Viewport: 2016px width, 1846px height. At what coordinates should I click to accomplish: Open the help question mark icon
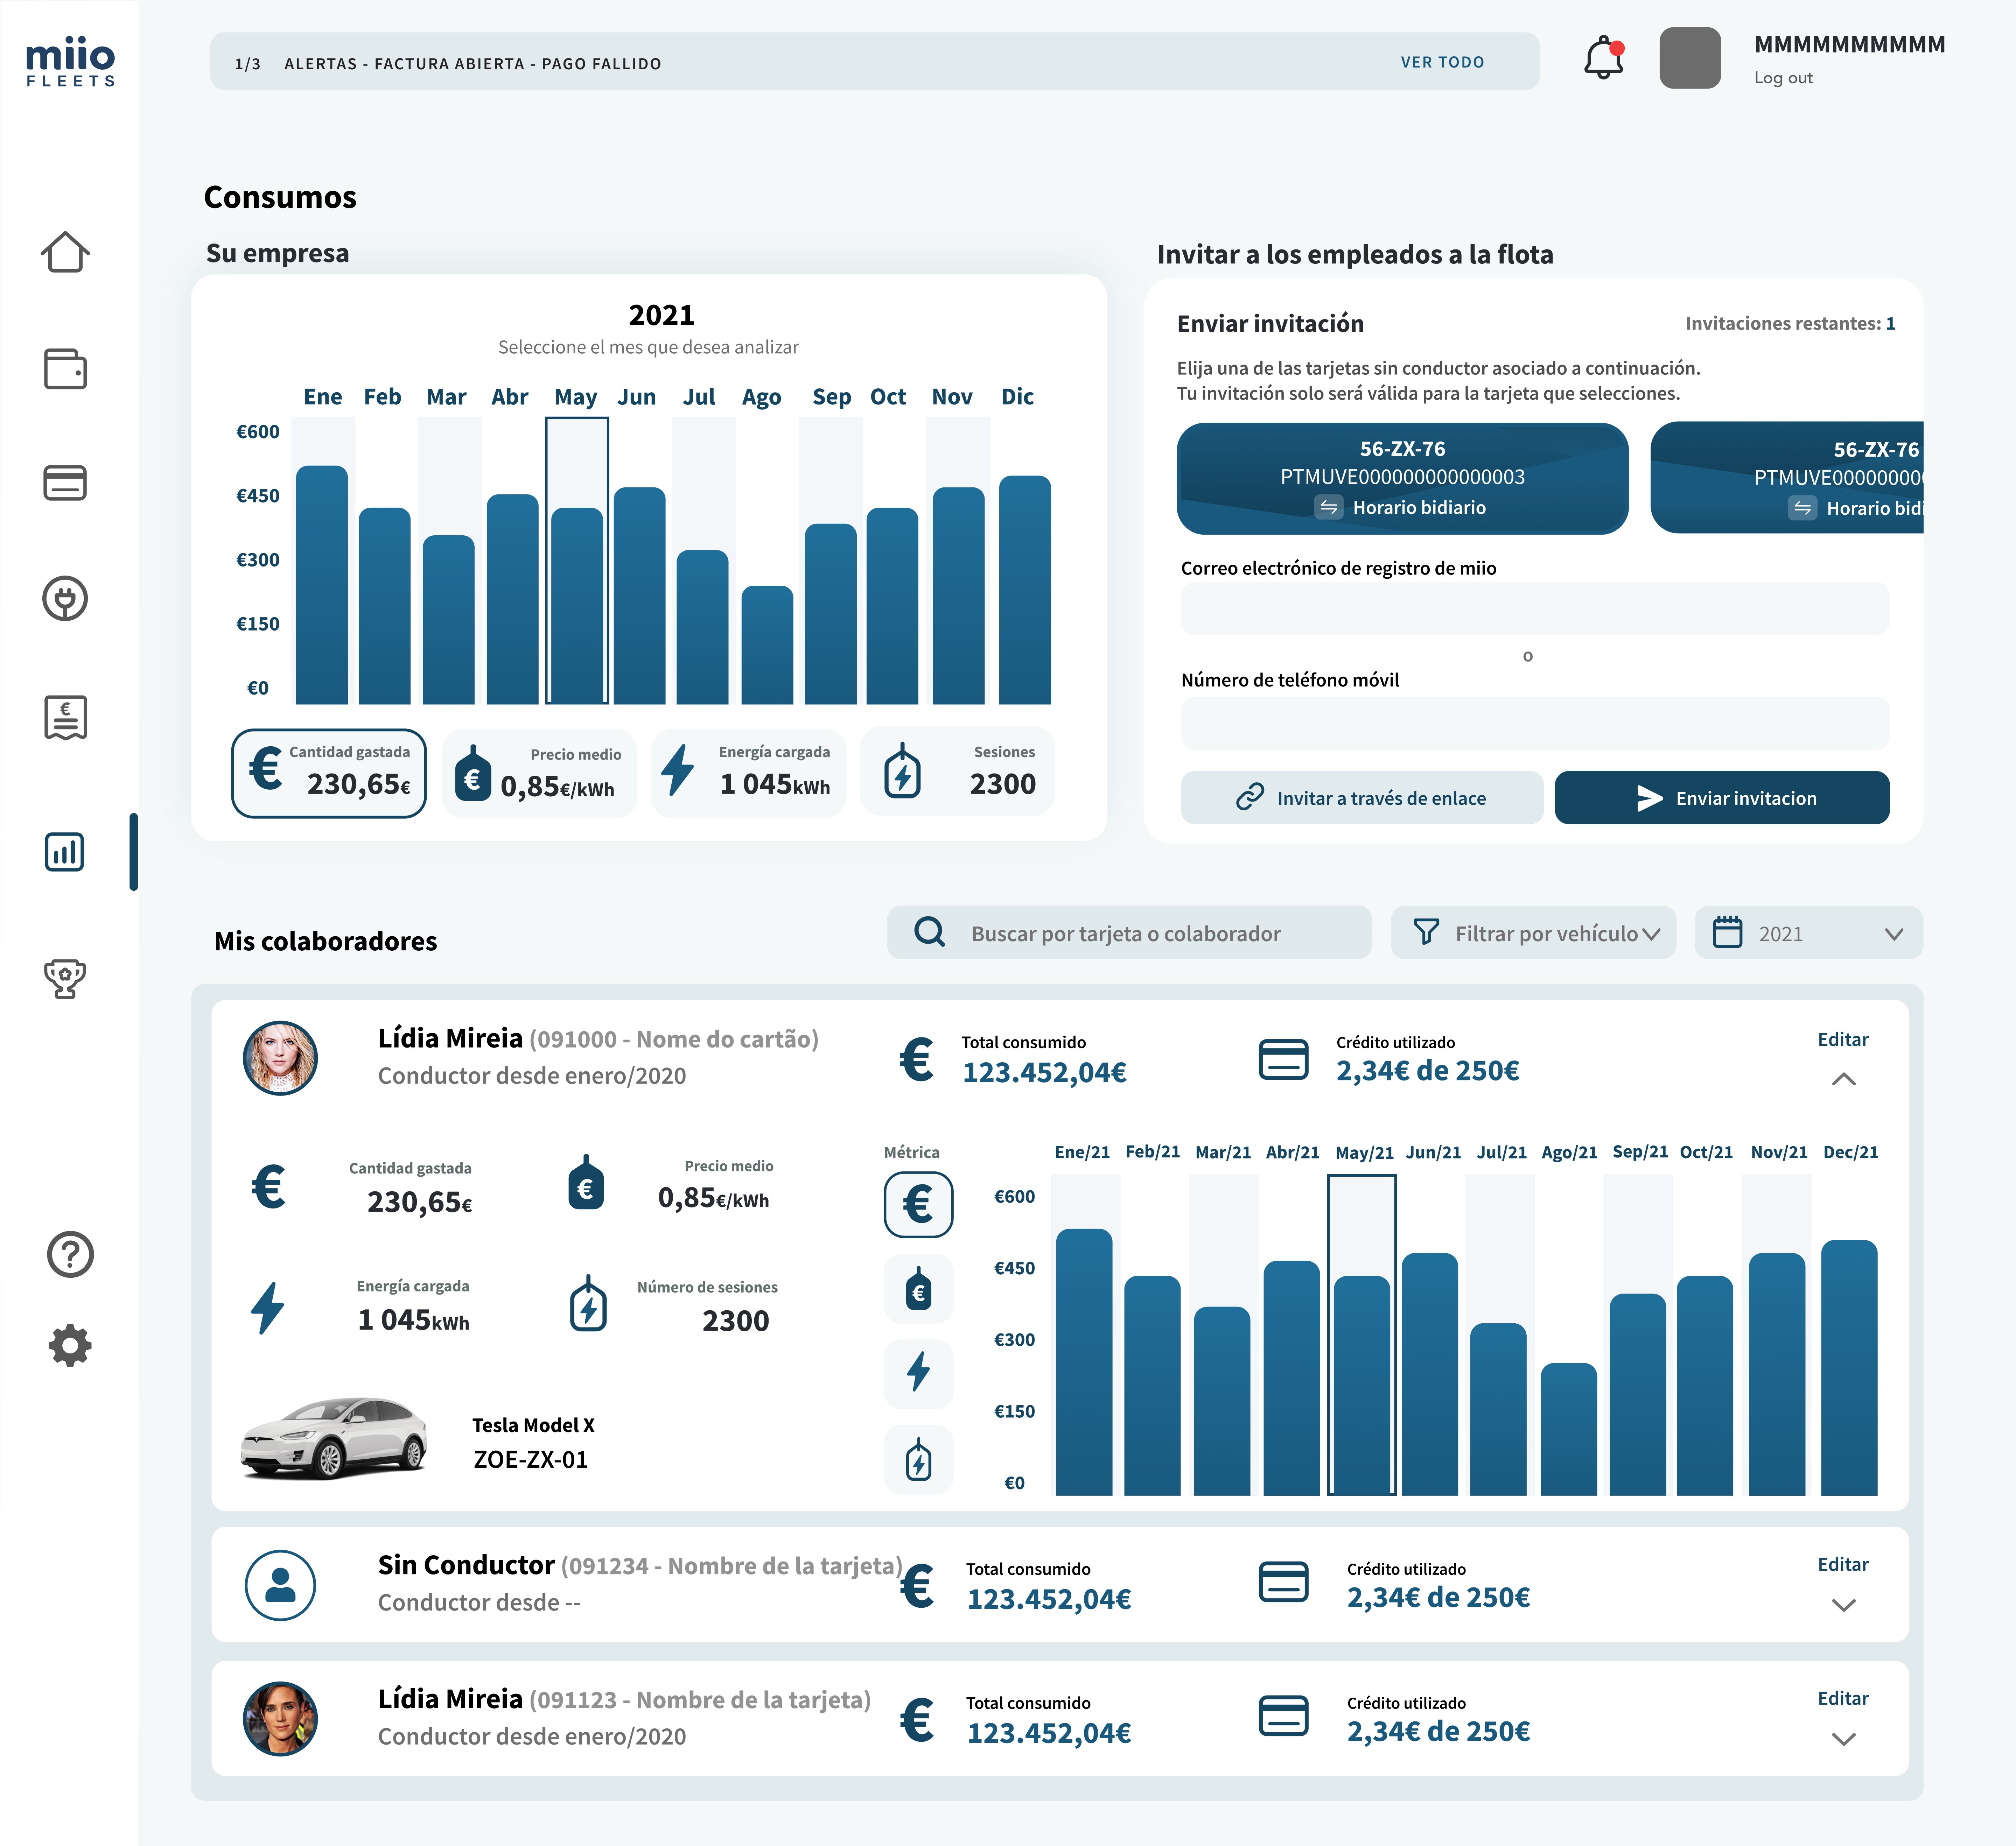click(70, 1254)
